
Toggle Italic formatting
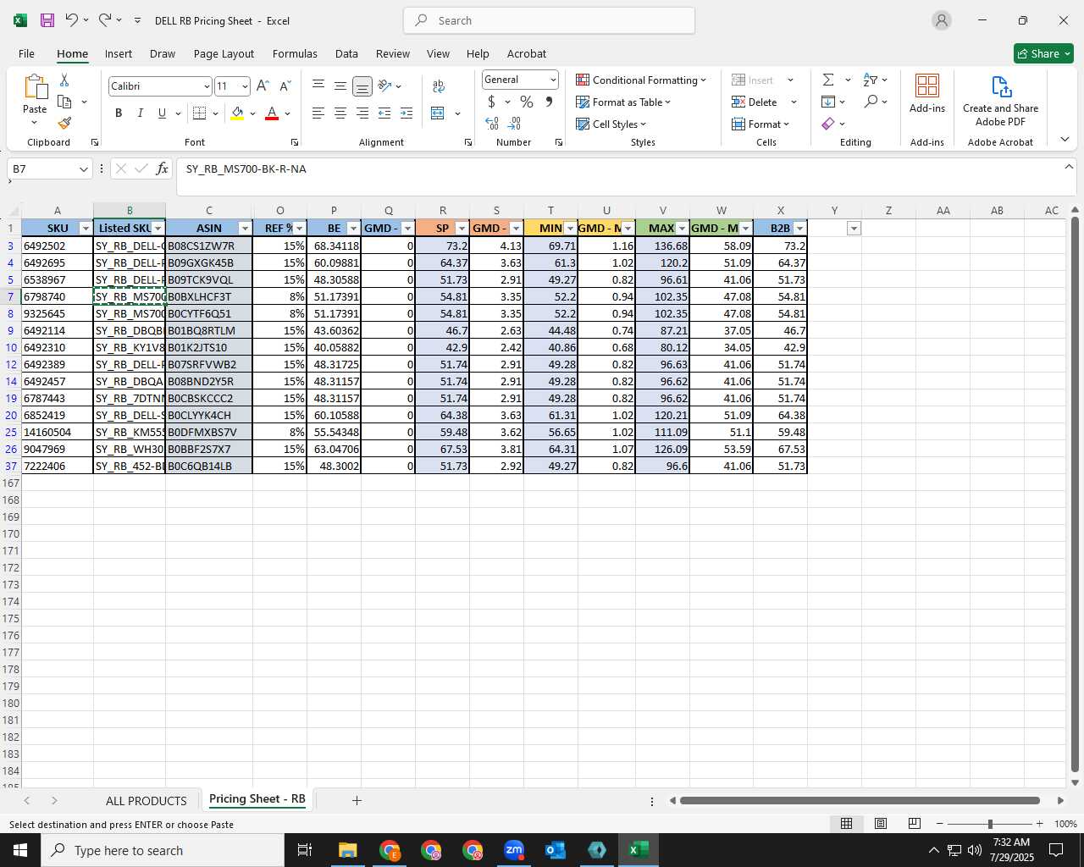140,113
